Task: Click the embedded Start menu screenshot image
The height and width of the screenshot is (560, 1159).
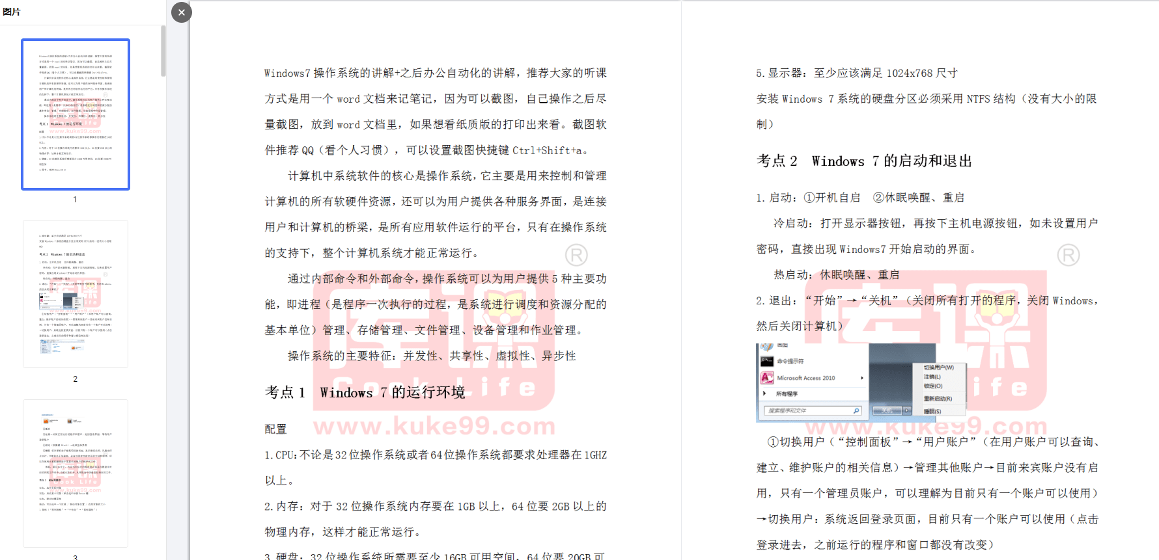Action: (861, 382)
